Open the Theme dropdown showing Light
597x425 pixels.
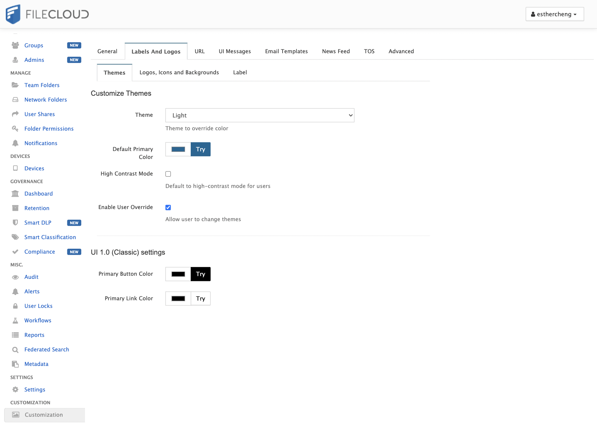click(x=260, y=115)
